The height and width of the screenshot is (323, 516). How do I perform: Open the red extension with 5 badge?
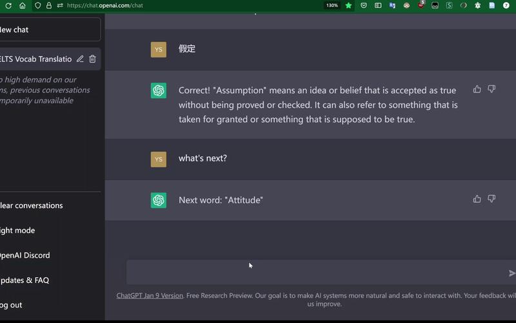tap(421, 5)
